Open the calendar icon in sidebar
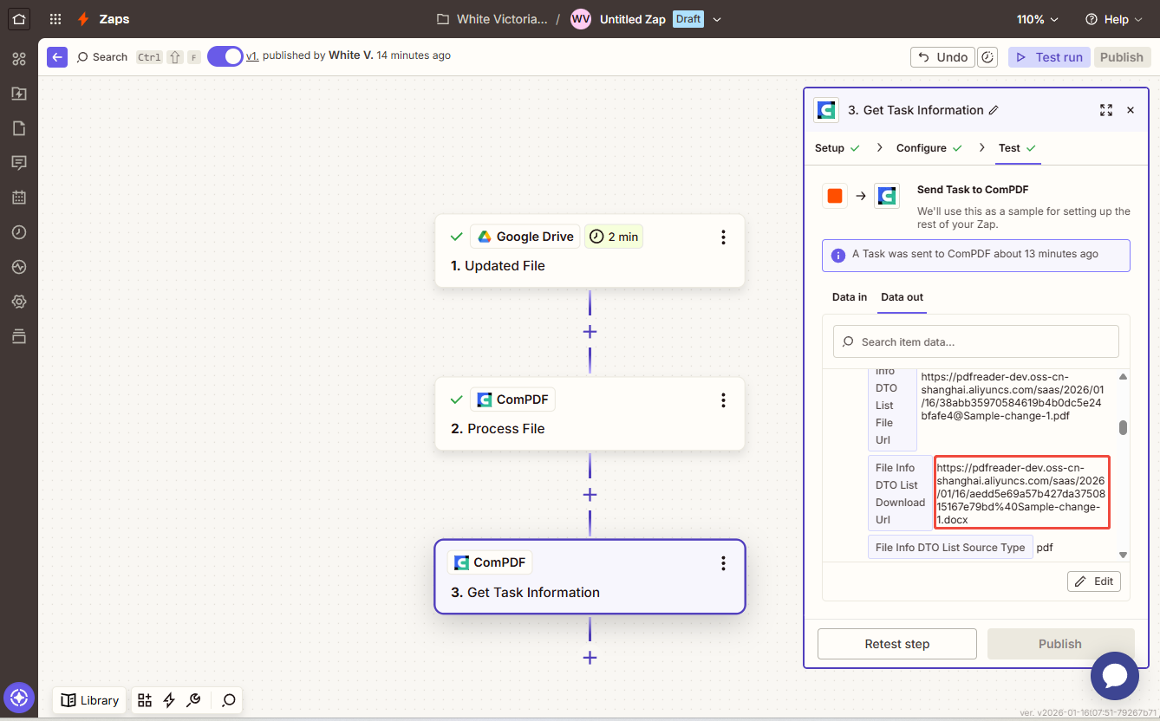The width and height of the screenshot is (1160, 721). 19,197
